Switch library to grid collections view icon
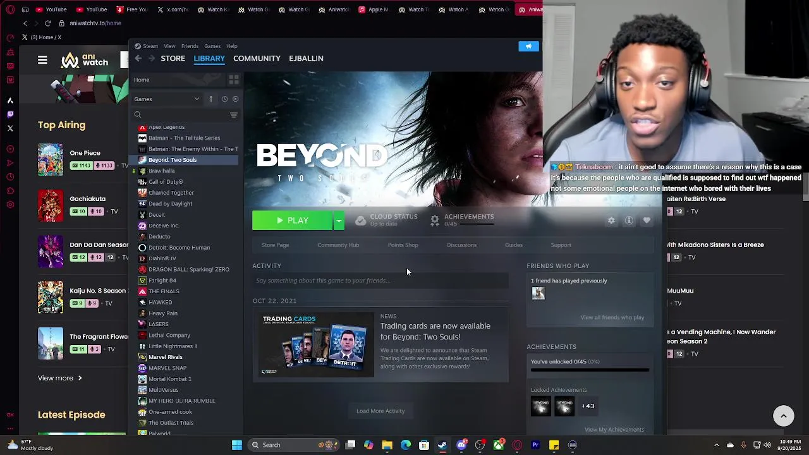809x455 pixels. tap(234, 80)
